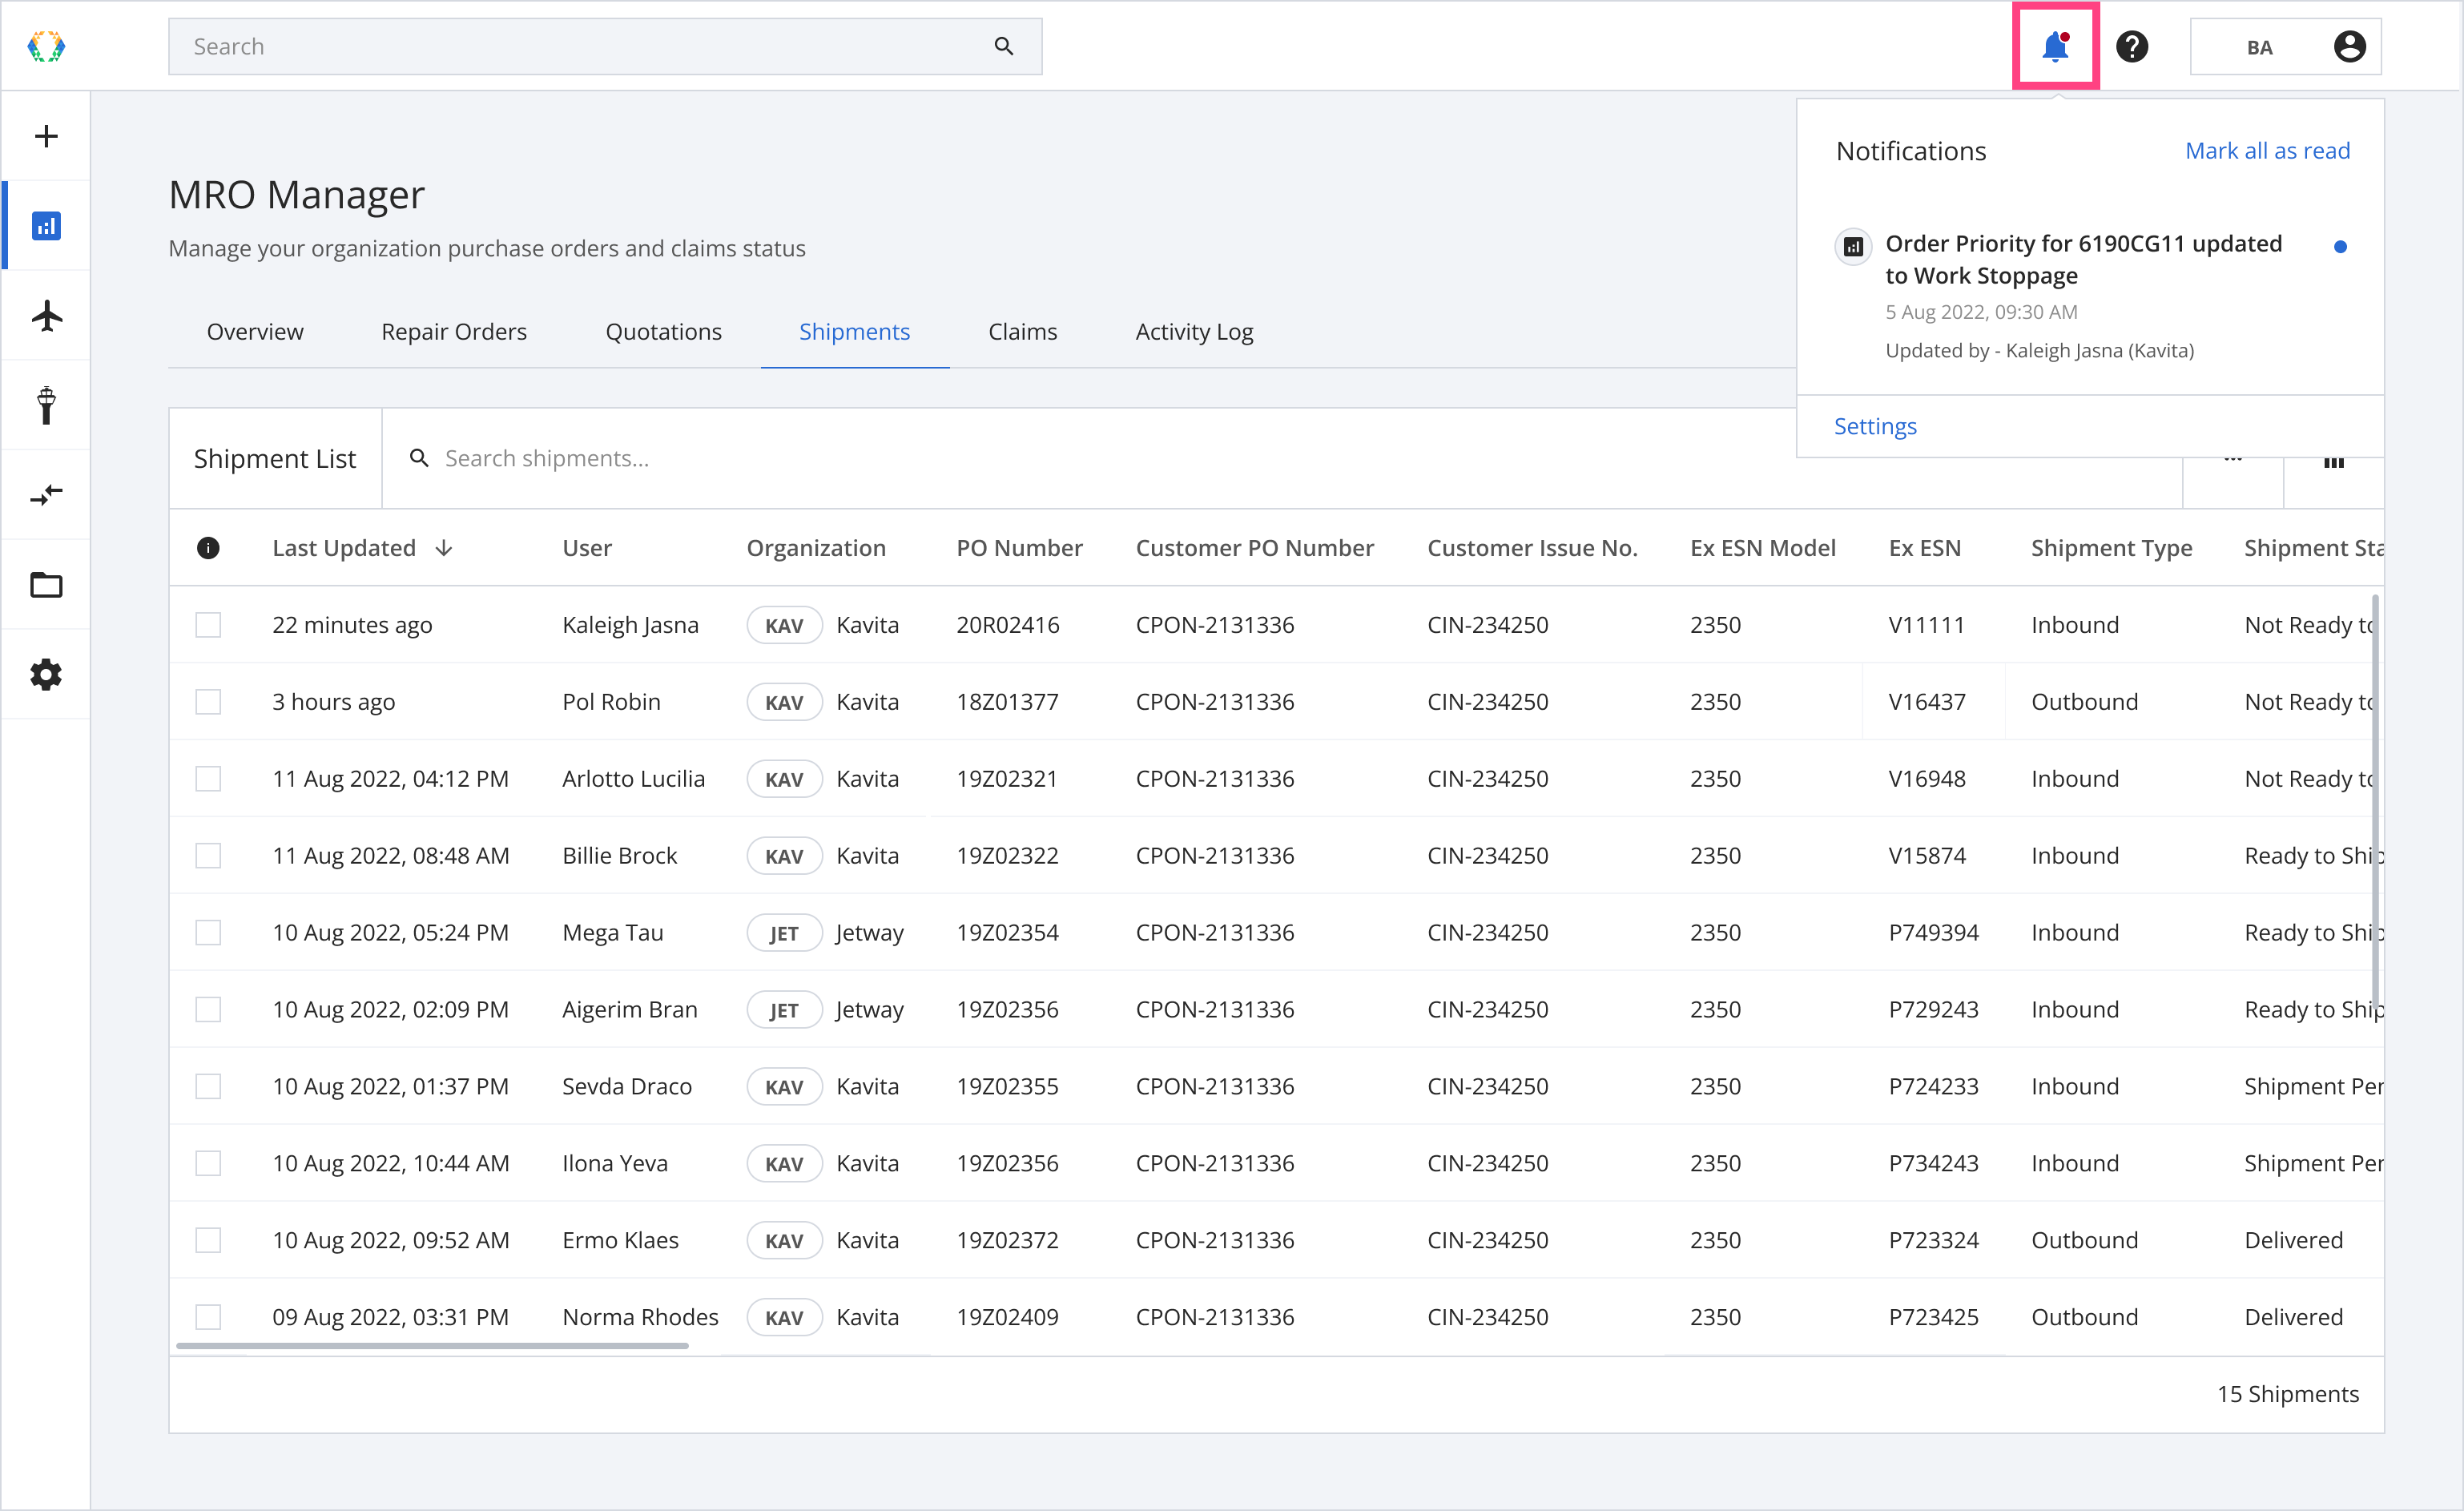Open the airplane icon in sidebar
Screen dimensions: 2464x1511
[x=46, y=316]
